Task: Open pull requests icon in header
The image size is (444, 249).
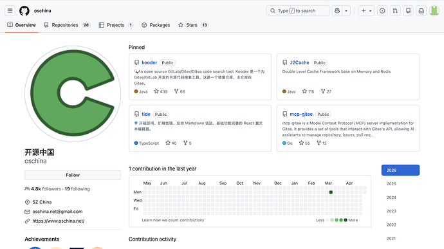Action: (395, 11)
